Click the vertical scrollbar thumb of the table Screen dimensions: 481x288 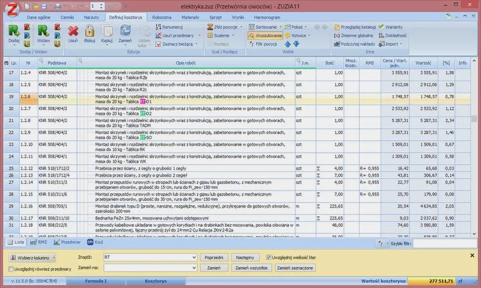[x=474, y=118]
